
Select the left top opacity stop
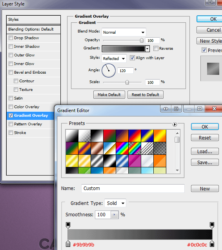68,225
